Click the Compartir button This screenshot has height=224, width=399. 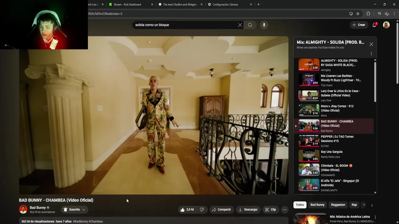point(221,210)
